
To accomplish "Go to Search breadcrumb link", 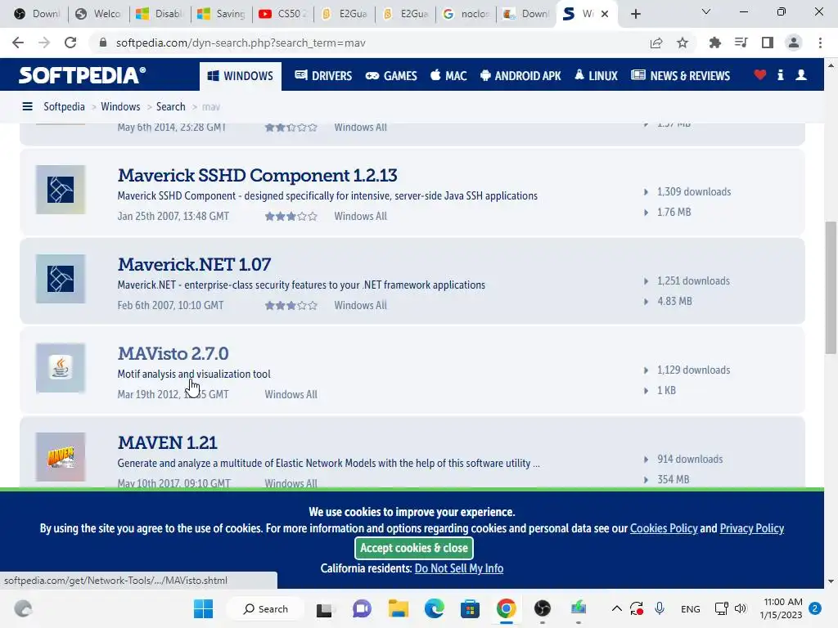I will point(170,107).
